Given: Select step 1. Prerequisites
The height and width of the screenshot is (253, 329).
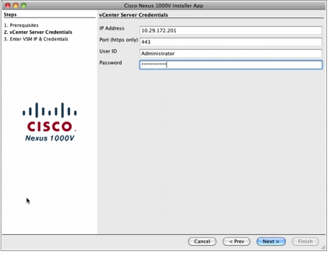Looking at the screenshot, I should tap(21, 25).
